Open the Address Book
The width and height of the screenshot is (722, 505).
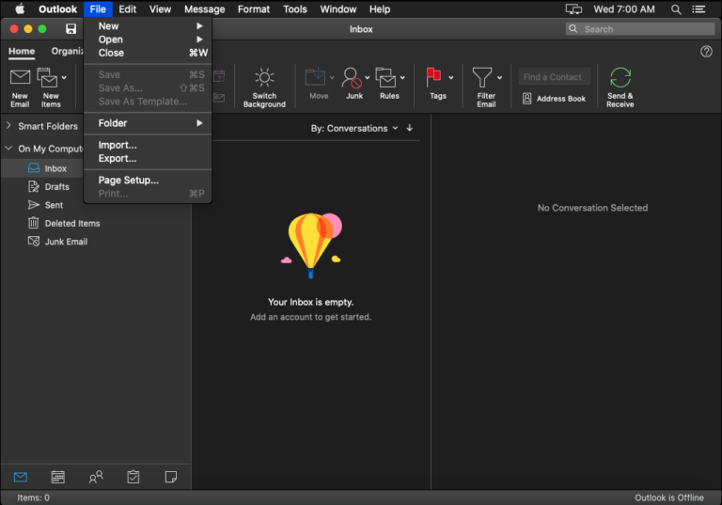pos(554,99)
